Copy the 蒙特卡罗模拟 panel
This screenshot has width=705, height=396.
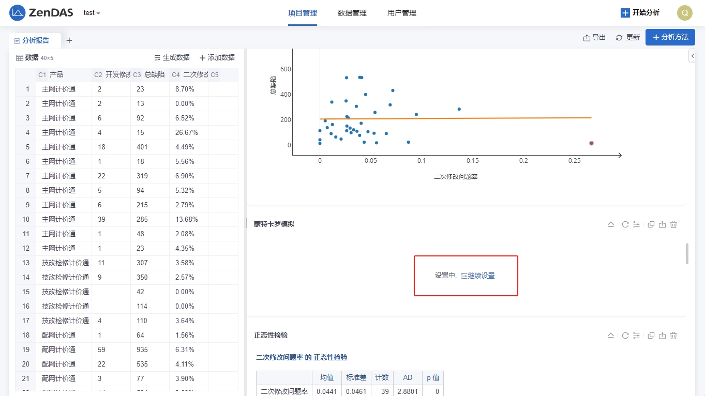click(651, 224)
